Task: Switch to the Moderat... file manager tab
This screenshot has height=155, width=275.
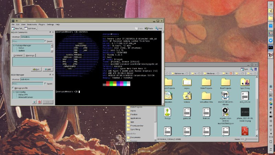Action: pyautogui.click(x=210, y=73)
